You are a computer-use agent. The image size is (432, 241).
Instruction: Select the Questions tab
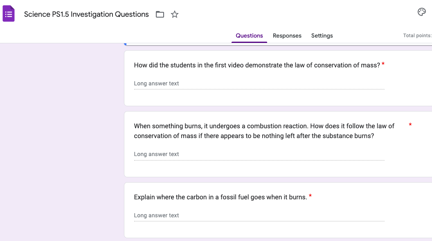tap(249, 36)
